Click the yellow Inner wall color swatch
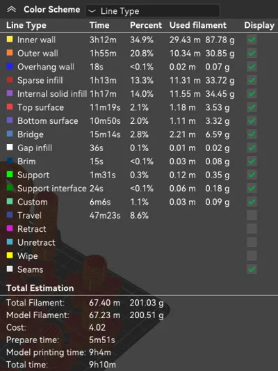 click(10, 39)
